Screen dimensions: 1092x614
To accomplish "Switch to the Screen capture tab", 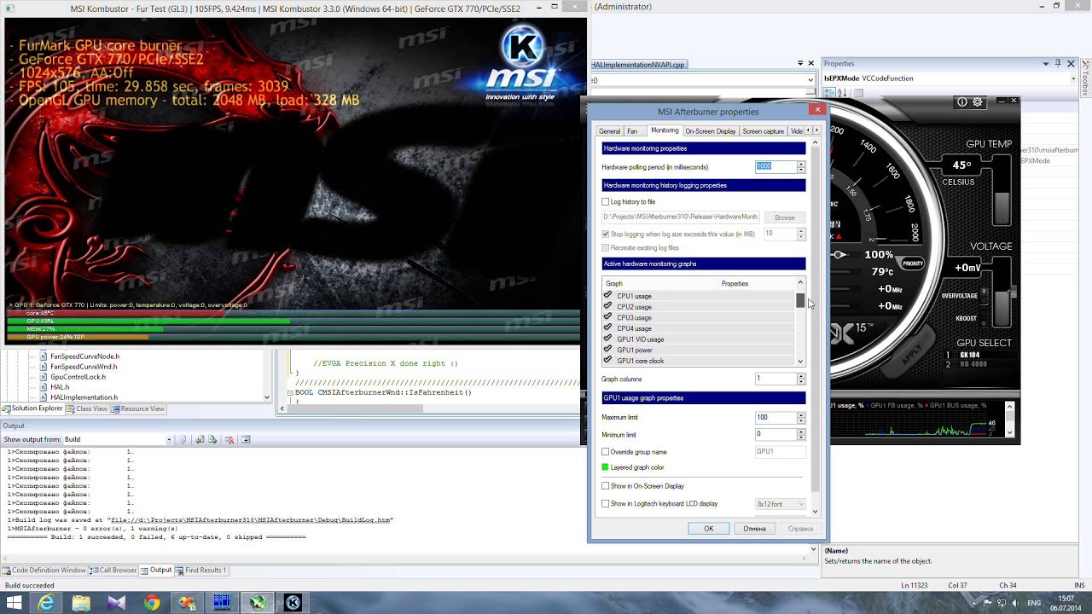I will pyautogui.click(x=763, y=131).
